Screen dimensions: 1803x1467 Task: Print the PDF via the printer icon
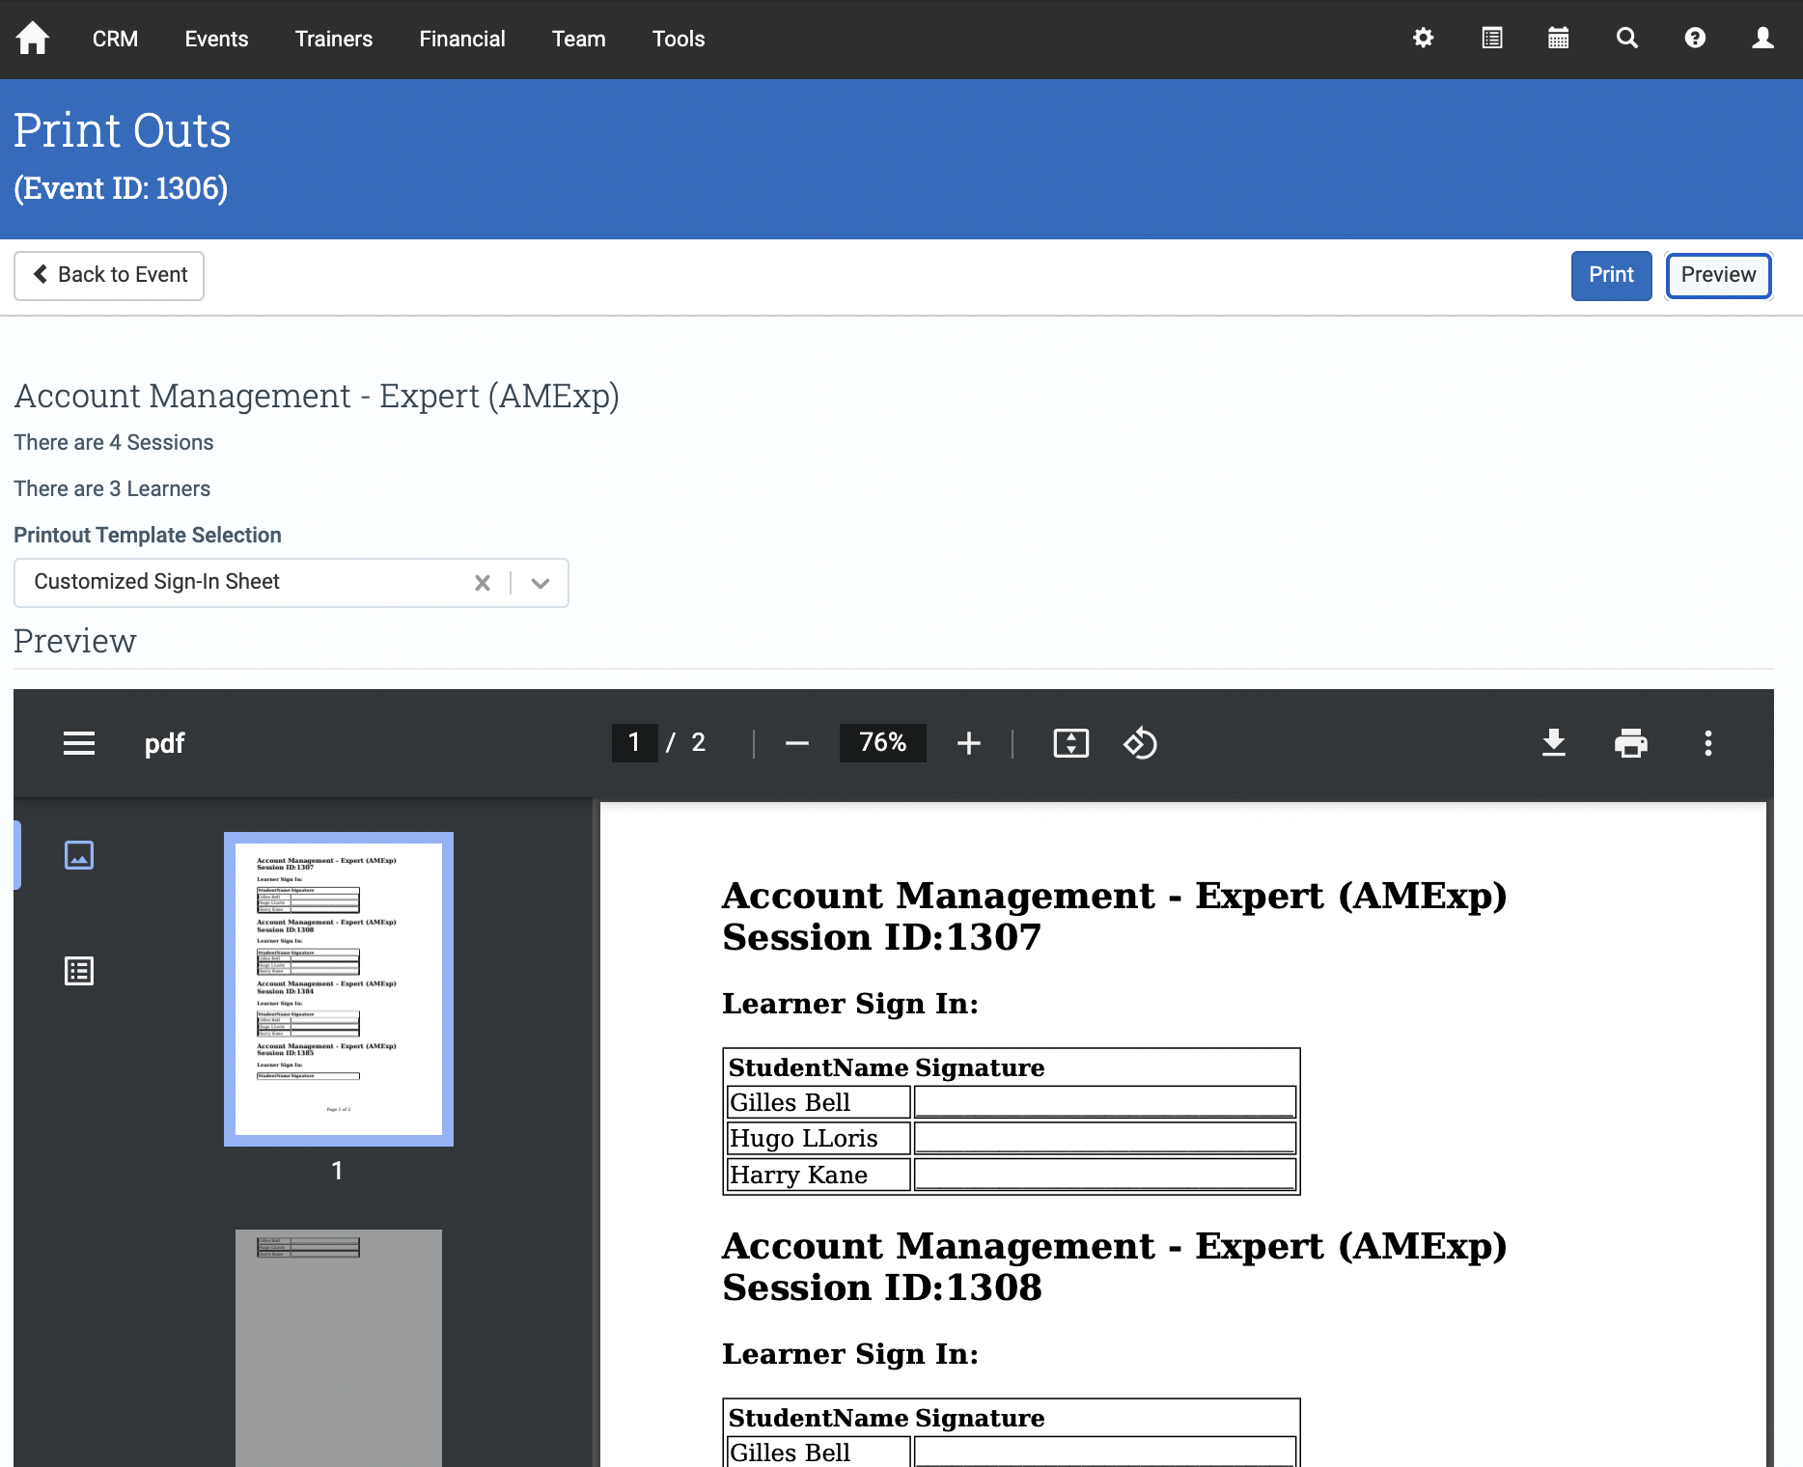point(1631,743)
